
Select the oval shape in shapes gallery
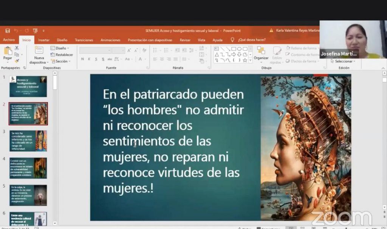tap(239, 49)
